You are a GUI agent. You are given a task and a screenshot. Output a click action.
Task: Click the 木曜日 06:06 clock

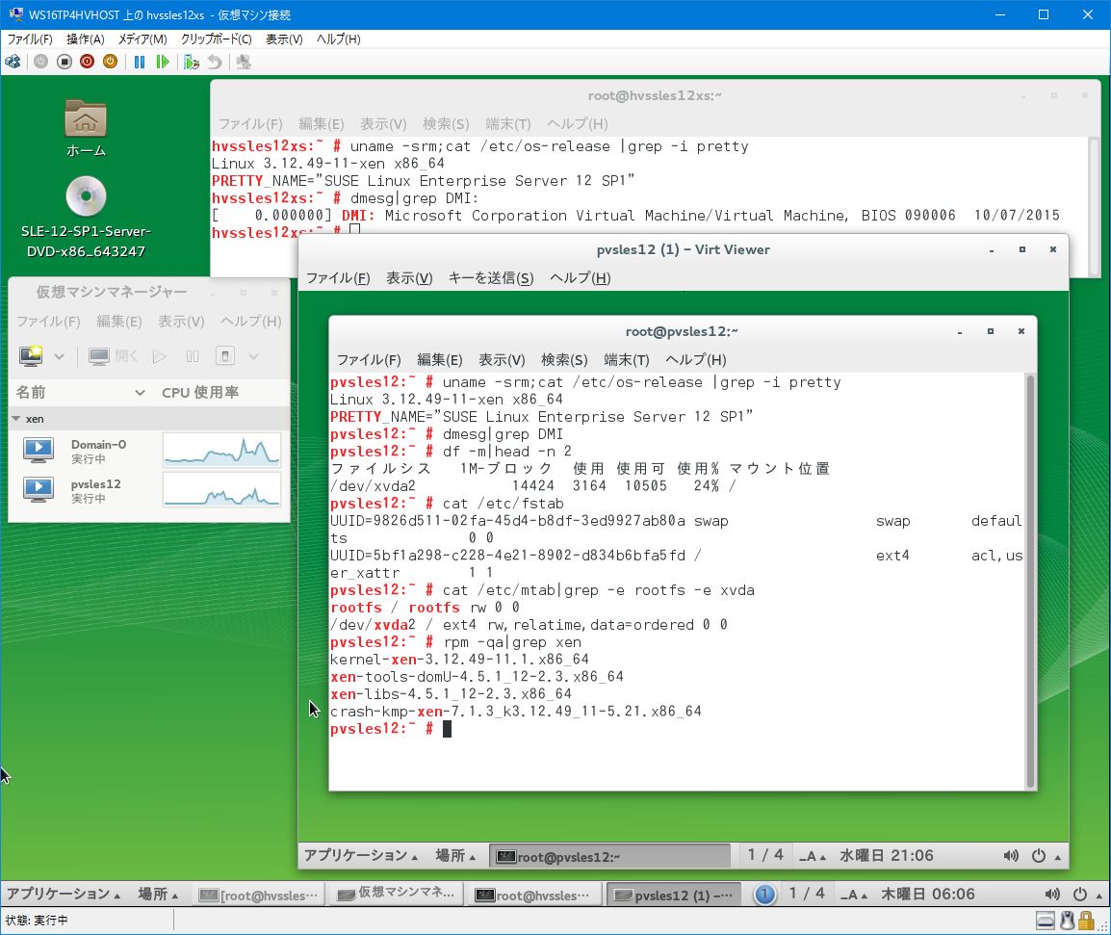pos(927,894)
